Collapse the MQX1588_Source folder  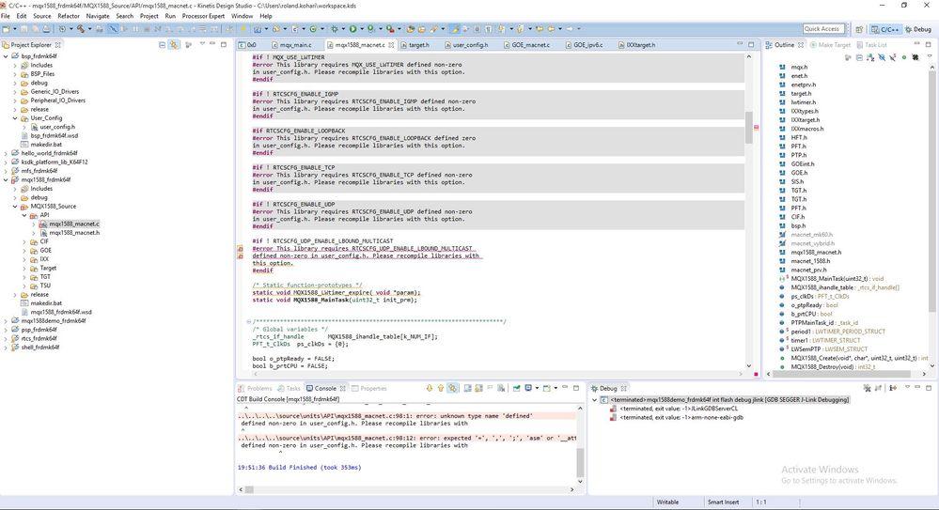(15, 206)
